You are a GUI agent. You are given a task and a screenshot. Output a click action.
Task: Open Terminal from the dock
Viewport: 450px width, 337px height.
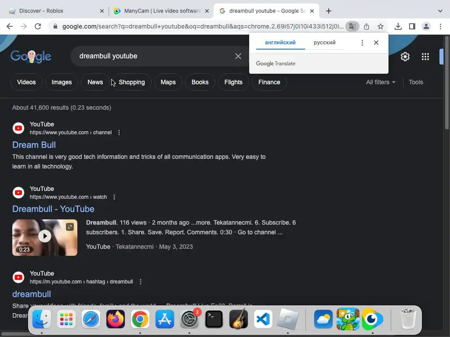214,319
